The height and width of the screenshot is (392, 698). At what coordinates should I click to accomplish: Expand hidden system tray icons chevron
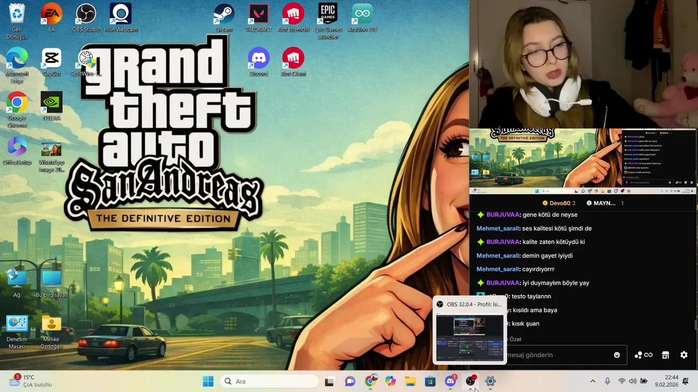coord(593,381)
